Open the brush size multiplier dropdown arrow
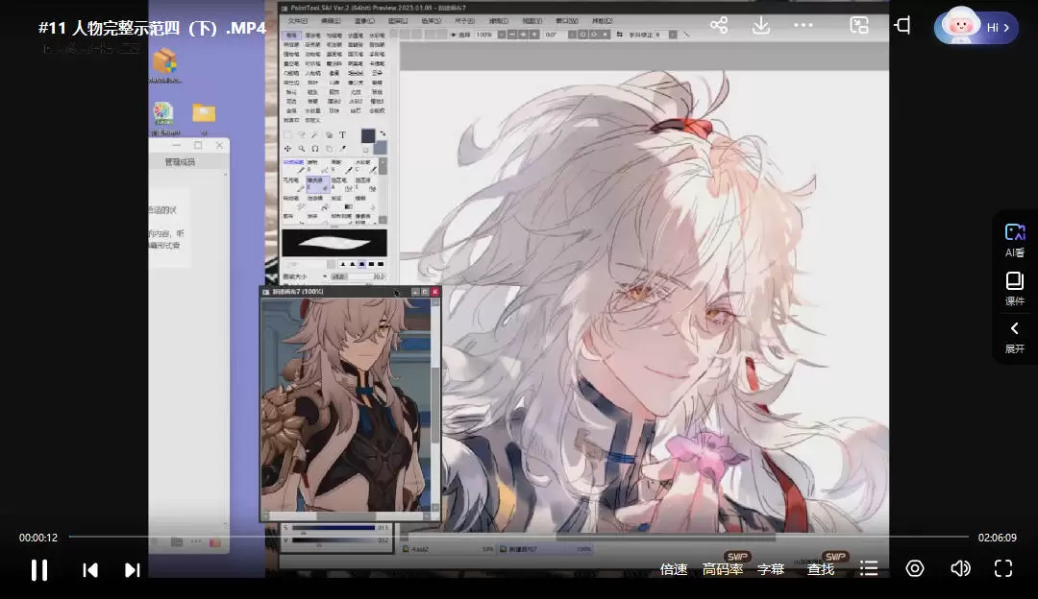The width and height of the screenshot is (1038, 599). pyautogui.click(x=325, y=276)
